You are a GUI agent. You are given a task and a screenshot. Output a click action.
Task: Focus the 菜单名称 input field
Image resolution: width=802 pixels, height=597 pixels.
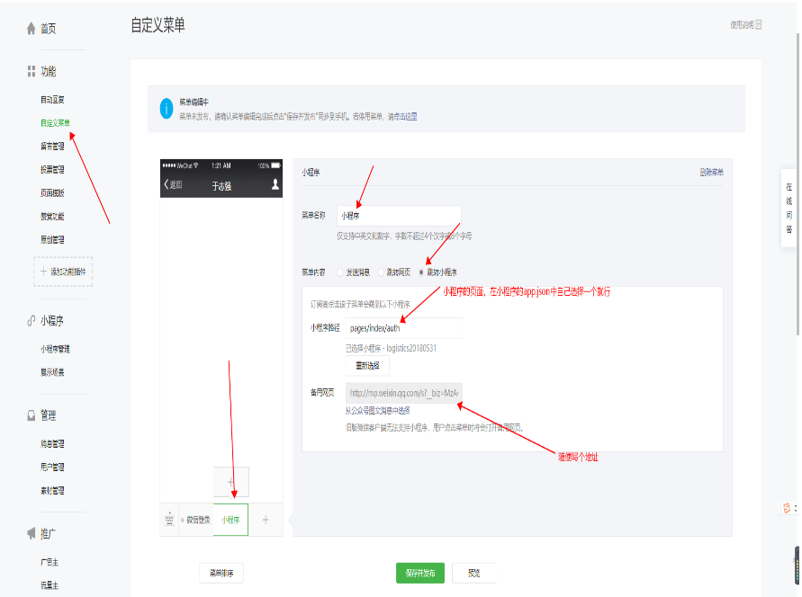point(399,216)
